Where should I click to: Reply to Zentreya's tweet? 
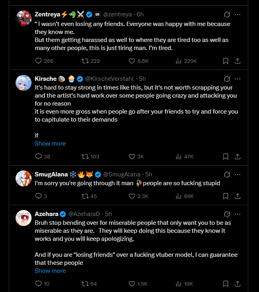click(x=39, y=61)
